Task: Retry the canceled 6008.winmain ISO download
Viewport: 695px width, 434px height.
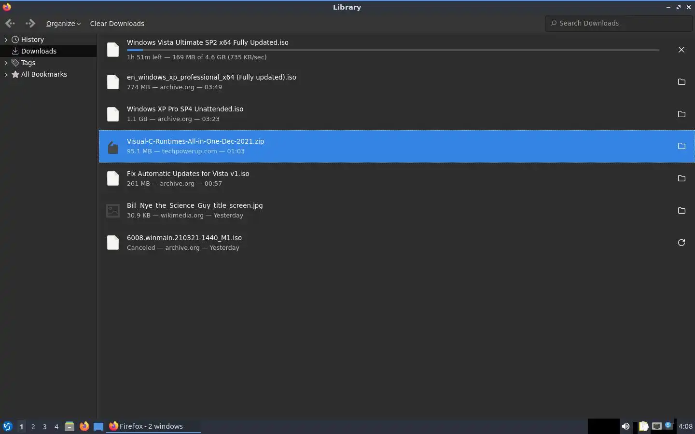Action: 681,243
